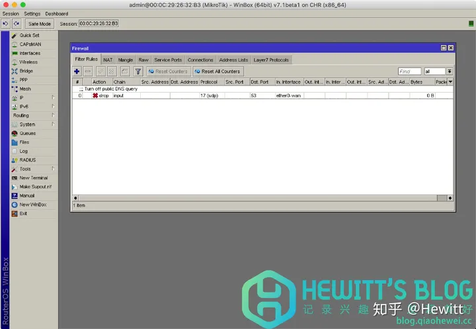Sort by the Dst. Port column header
Screen dimensions: 476x329
[262, 82]
